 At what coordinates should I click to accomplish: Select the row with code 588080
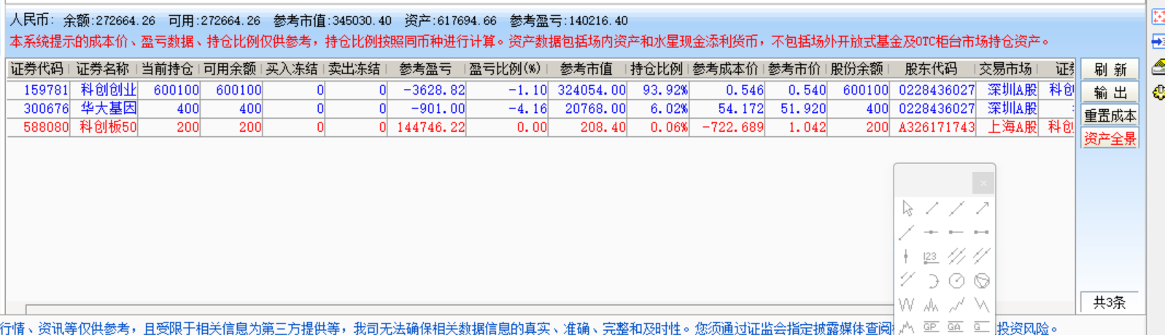tap(540, 127)
